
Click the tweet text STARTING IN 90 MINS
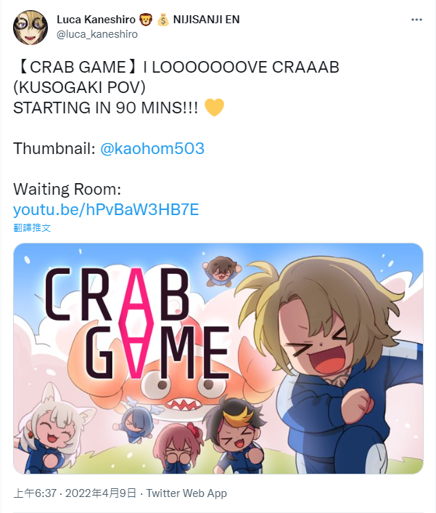click(105, 108)
